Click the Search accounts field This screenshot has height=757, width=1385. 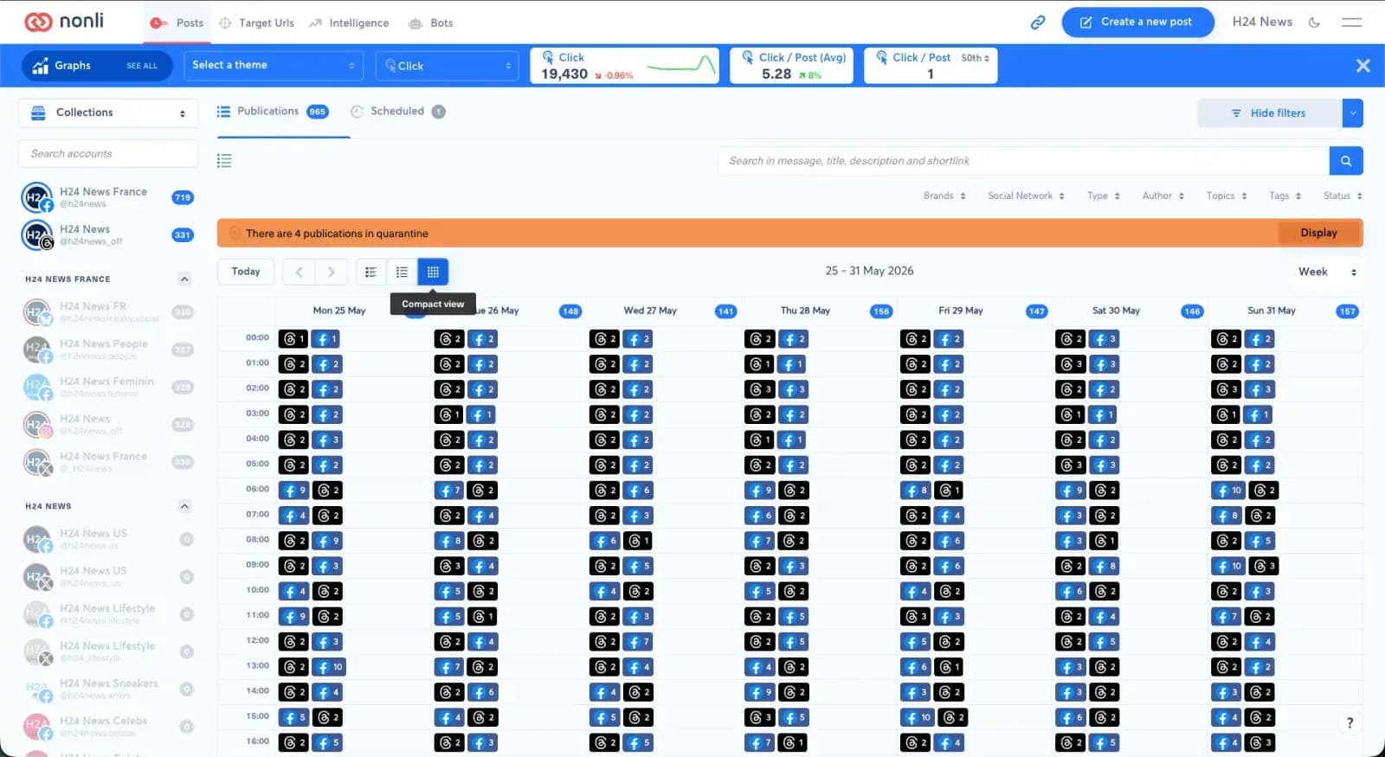pyautogui.click(x=108, y=153)
